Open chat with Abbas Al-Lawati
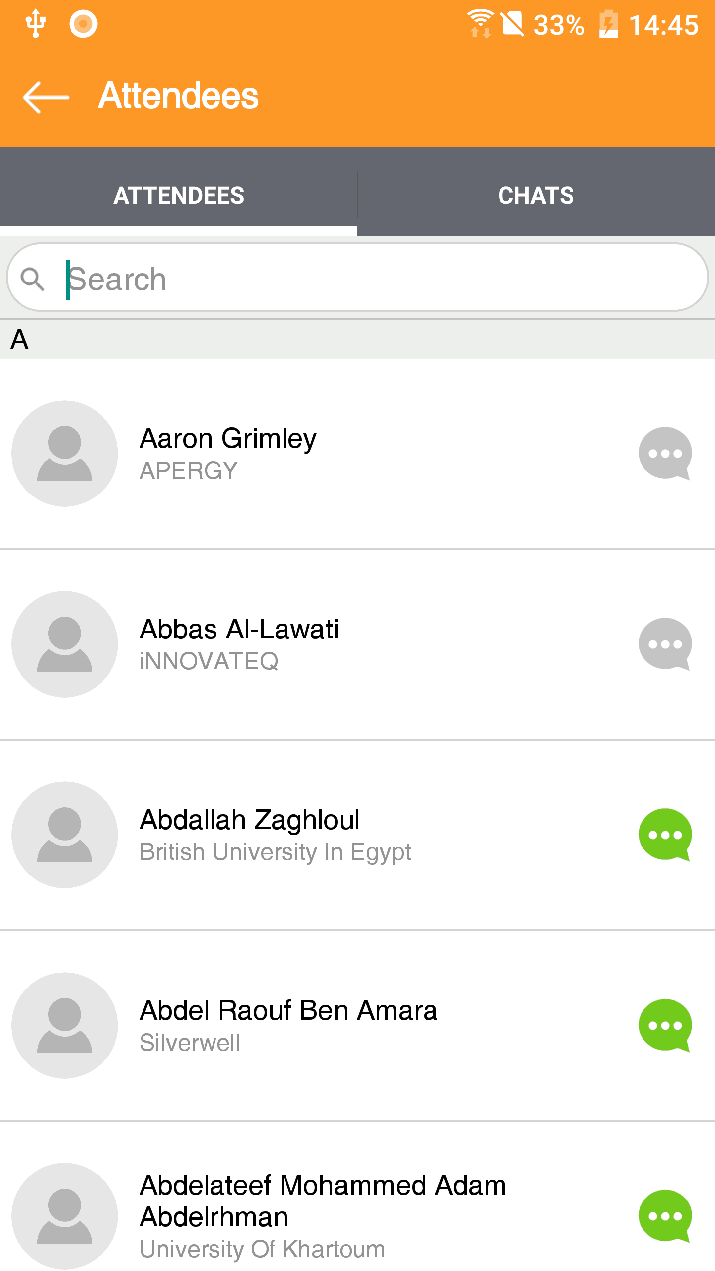 (x=665, y=644)
